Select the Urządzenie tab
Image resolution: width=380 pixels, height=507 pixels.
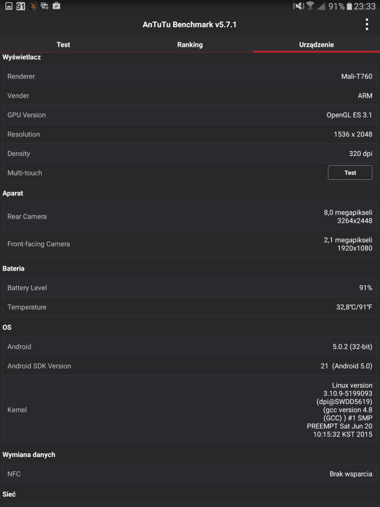316,45
